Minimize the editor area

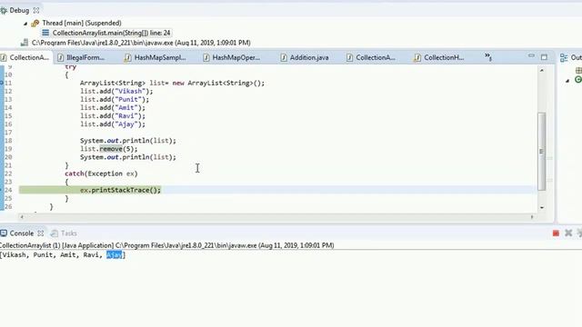tap(531, 56)
